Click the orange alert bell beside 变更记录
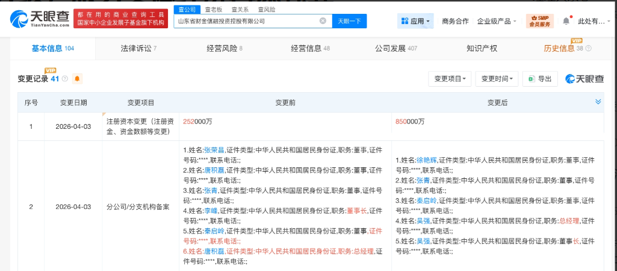 77,79
